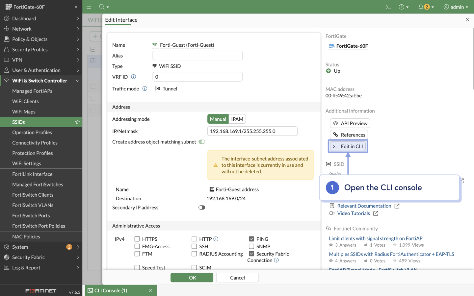Viewport: 474px width, 296px height.
Task: Click the API Preview button
Action: [350, 123]
